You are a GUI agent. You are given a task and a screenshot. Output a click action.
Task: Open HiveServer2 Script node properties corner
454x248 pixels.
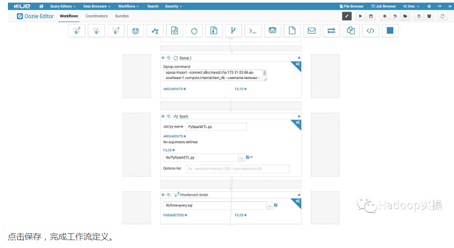(297, 202)
